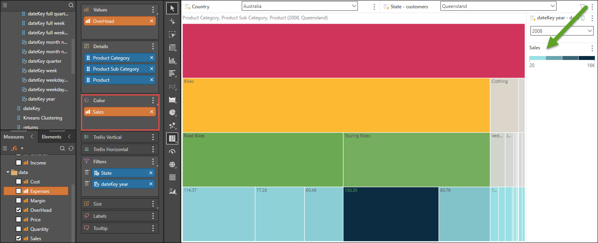Uncheck the OverHead measure checkbox
Screen dimensions: 598x243
coord(19,210)
